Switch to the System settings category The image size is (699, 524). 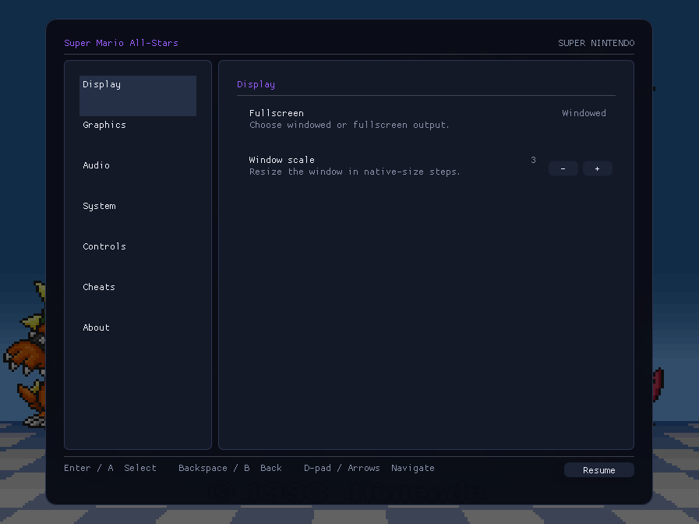tap(138, 218)
